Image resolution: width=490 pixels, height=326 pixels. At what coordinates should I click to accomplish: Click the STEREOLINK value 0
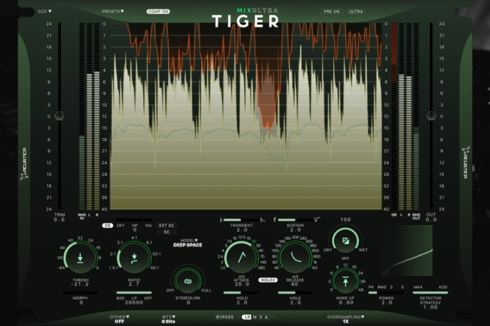tap(188, 303)
